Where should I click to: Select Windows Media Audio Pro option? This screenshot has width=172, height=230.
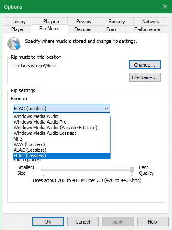point(61,122)
